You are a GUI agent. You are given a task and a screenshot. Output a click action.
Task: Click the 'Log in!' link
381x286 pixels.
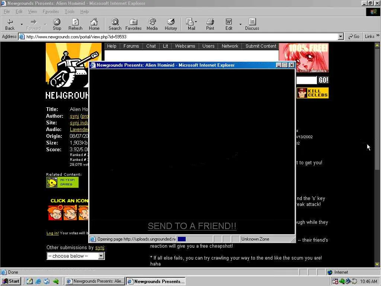click(x=52, y=233)
